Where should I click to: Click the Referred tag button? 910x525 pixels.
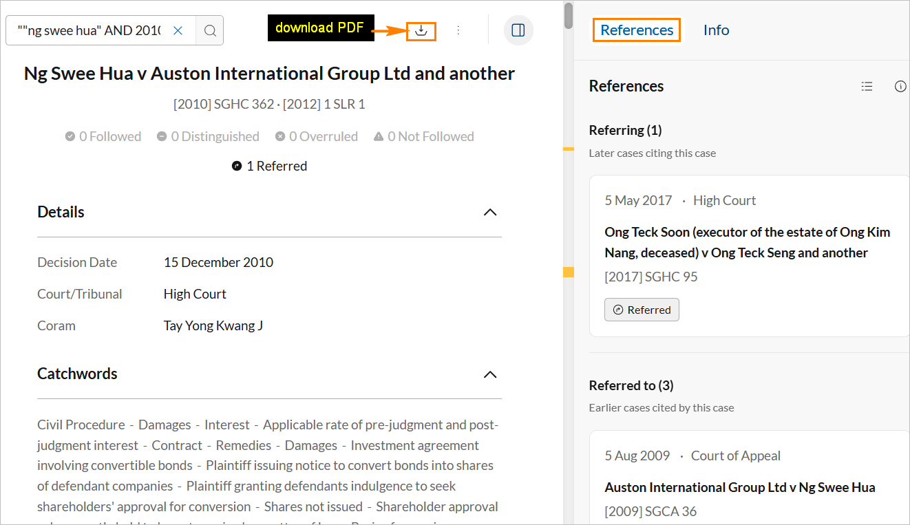coord(642,310)
